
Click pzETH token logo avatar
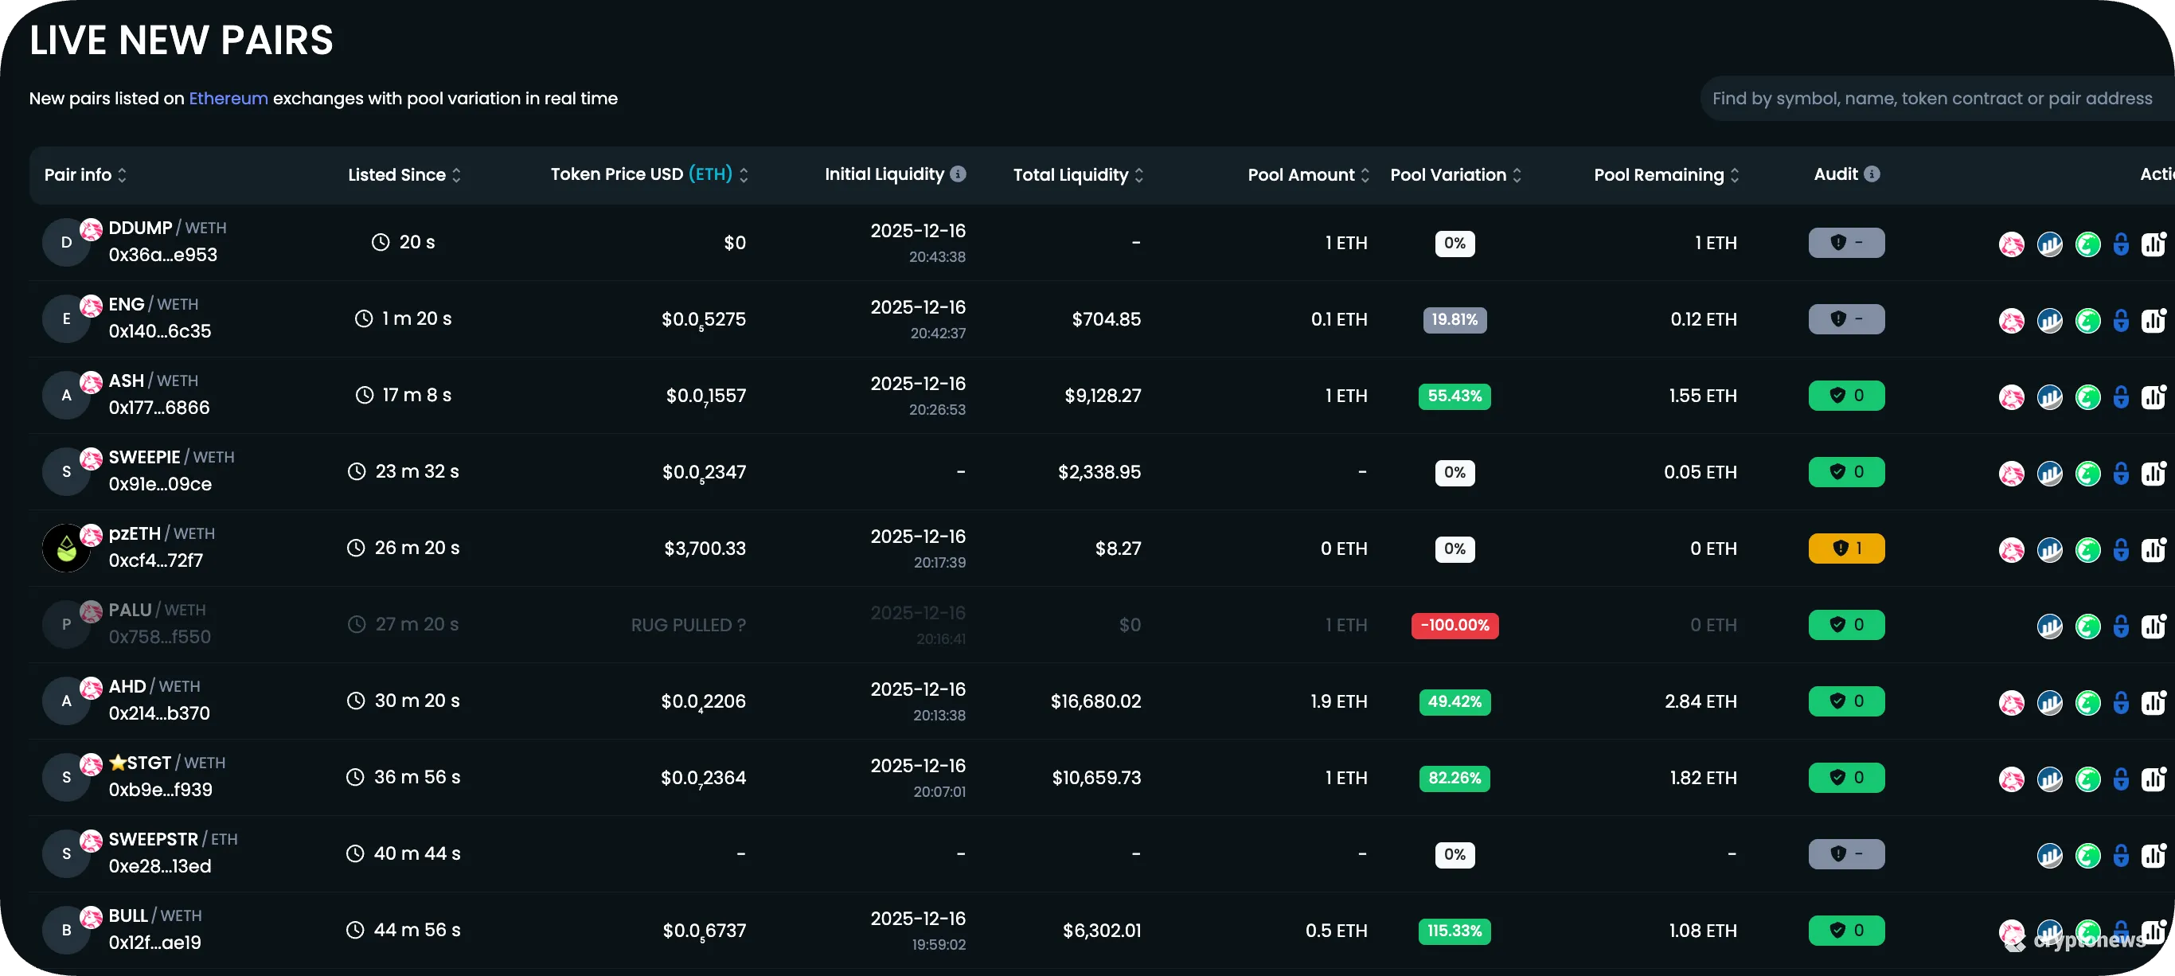[x=66, y=549]
